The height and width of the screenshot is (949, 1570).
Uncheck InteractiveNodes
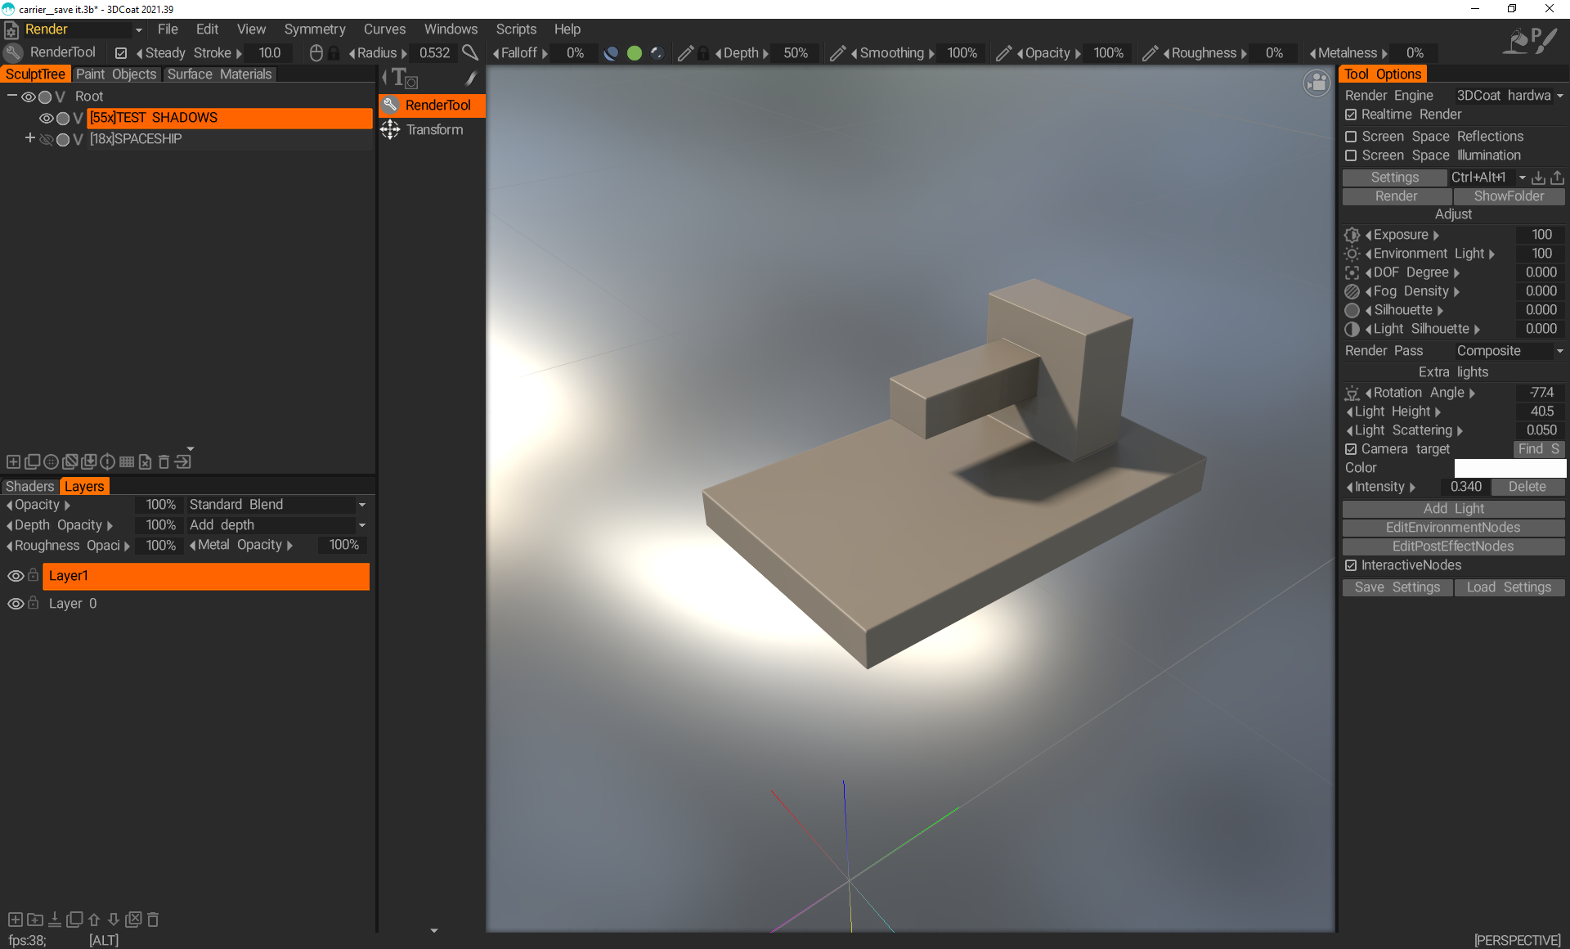[1352, 564]
